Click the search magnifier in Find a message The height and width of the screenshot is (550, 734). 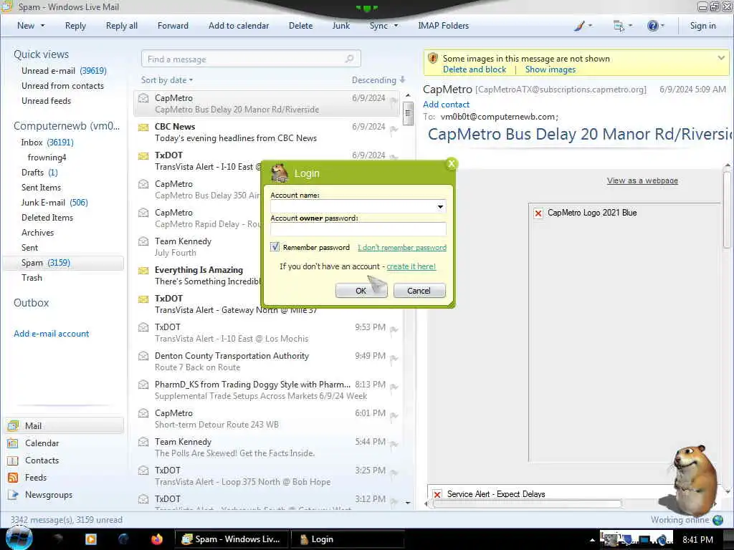pyautogui.click(x=349, y=59)
